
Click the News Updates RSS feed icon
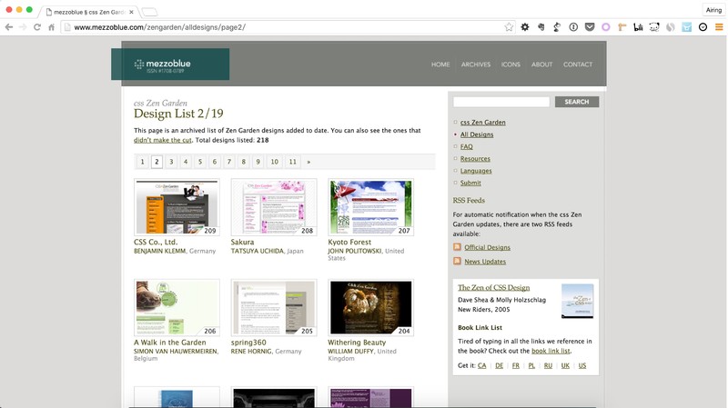coord(457,261)
